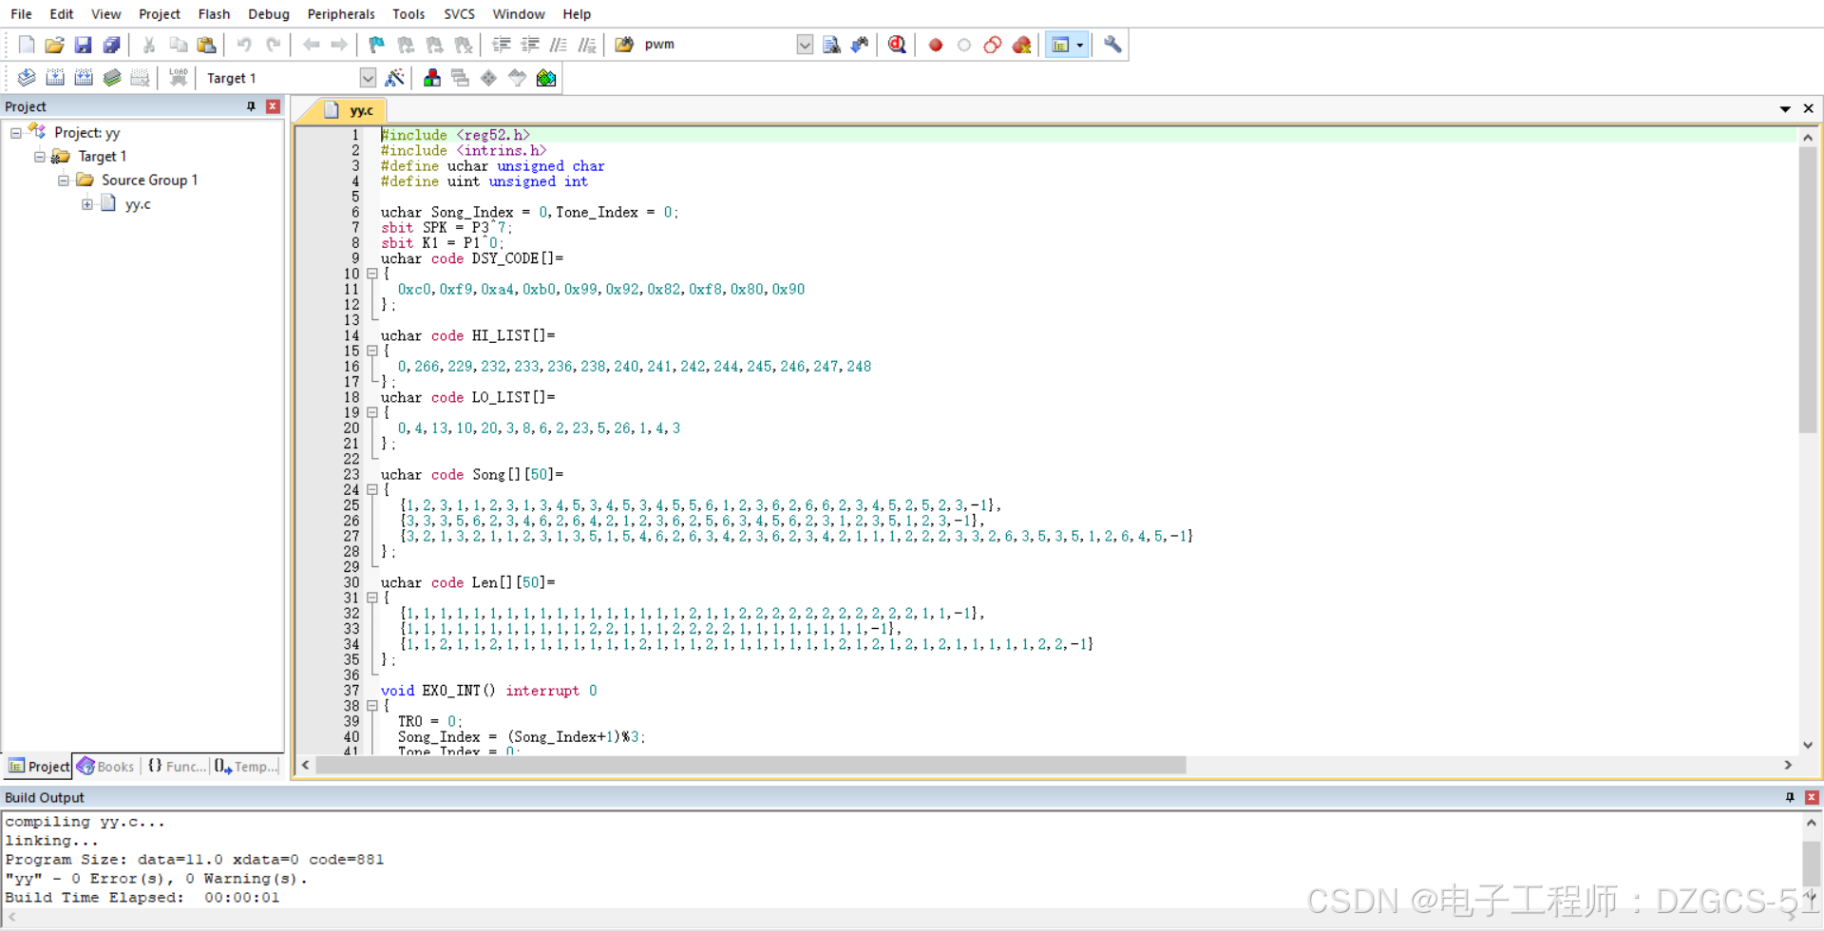The width and height of the screenshot is (1824, 931).
Task: Switch to Functions panel tab
Action: click(177, 767)
